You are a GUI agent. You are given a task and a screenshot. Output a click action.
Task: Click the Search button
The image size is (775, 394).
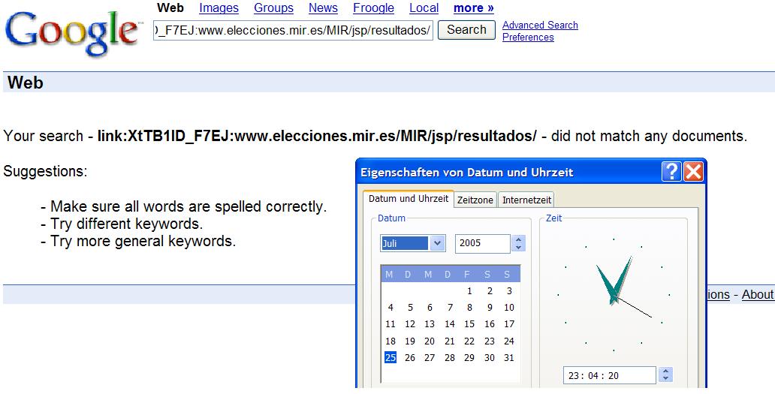(466, 30)
